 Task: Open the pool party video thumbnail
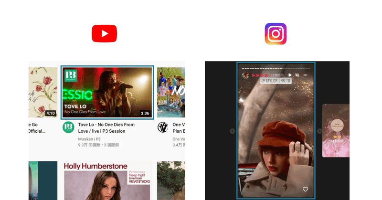click(171, 93)
